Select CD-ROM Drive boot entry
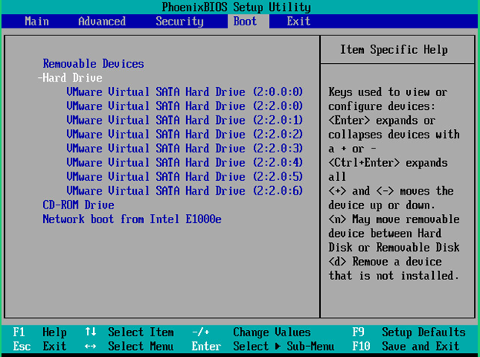This screenshot has width=480, height=357. pos(78,205)
